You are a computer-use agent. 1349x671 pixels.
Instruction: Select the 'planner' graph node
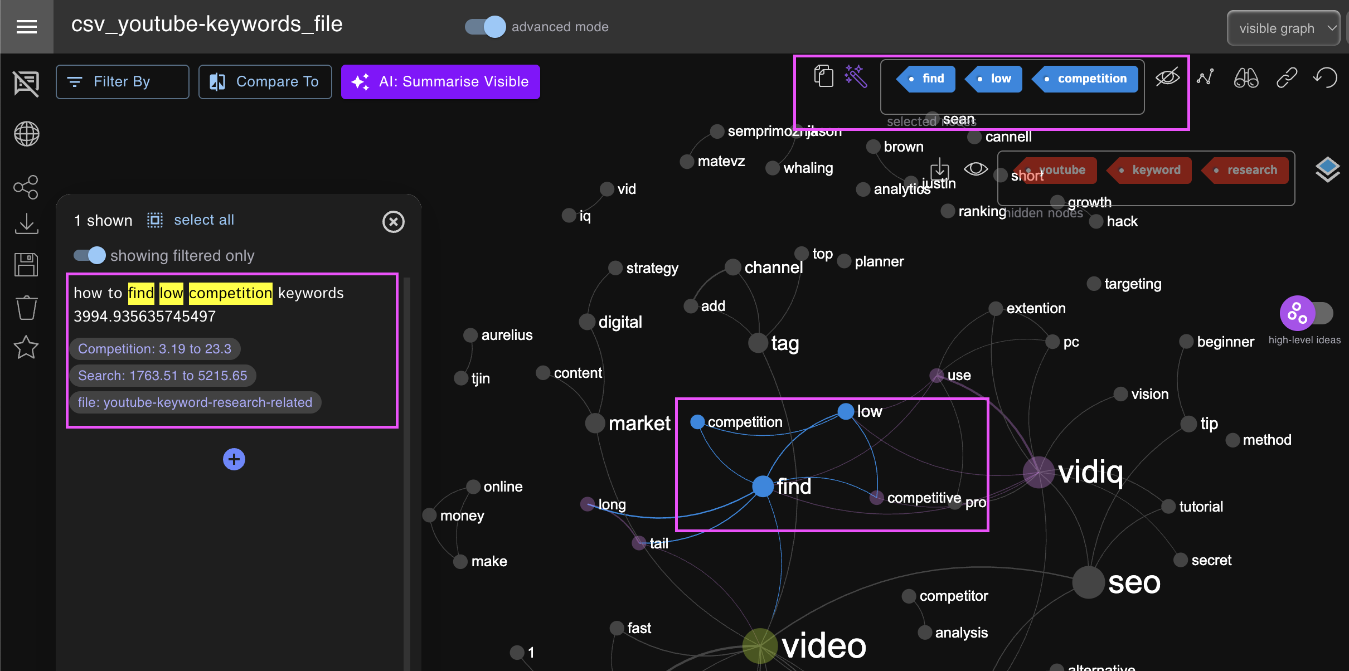click(845, 261)
